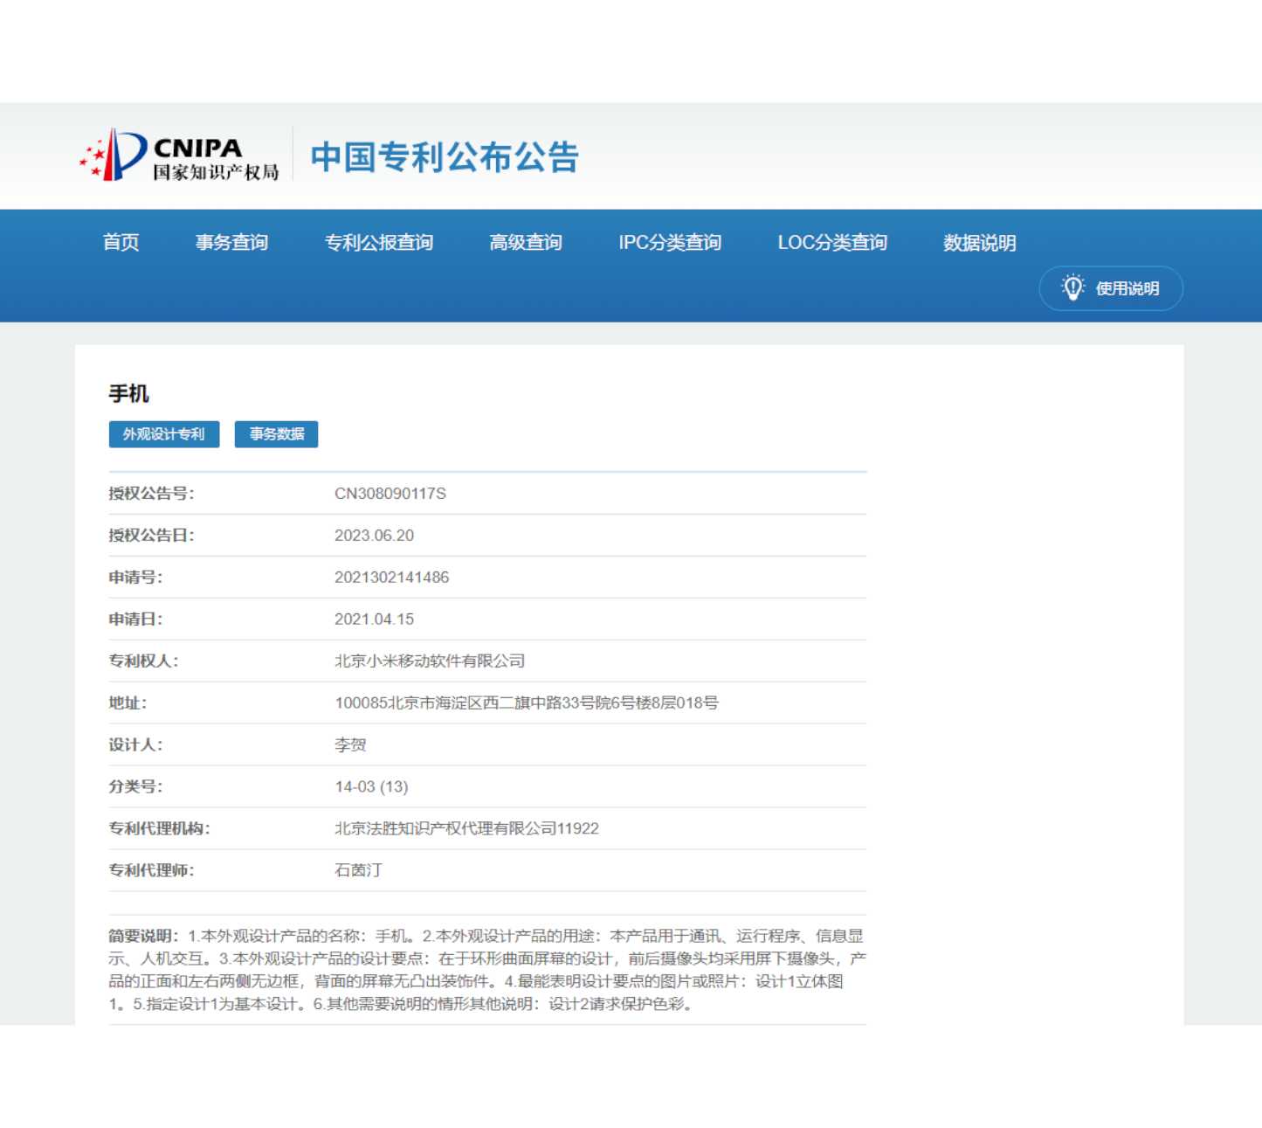Click the 授权公告号 label
Viewport: 1262px width, 1128px height.
151,494
